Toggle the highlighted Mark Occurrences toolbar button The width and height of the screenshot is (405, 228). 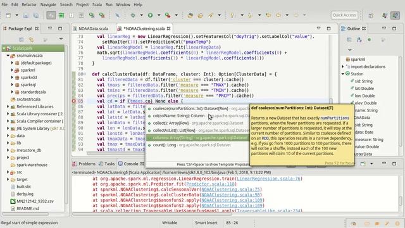[51, 15]
